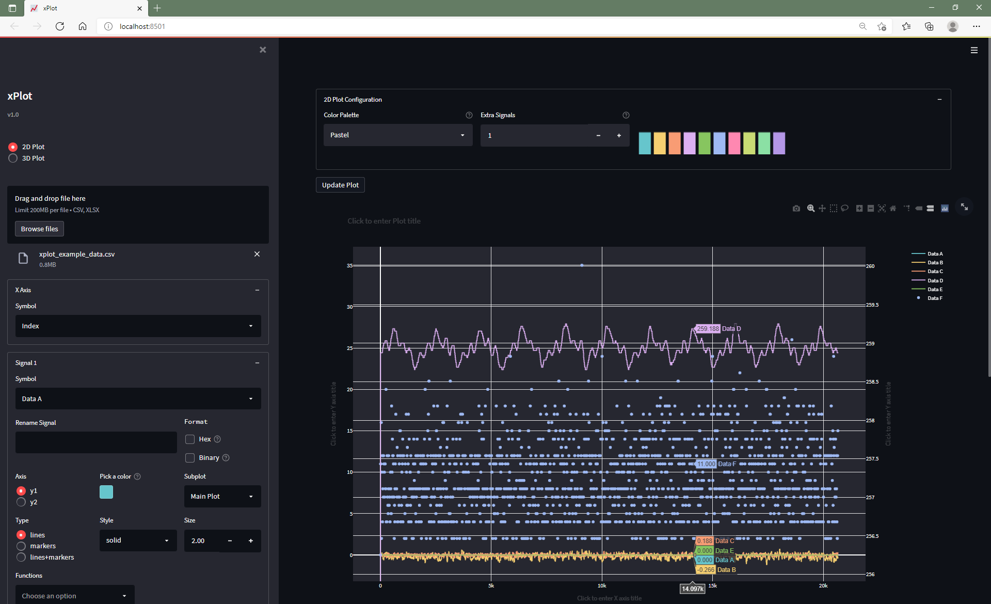Viewport: 991px width, 604px height.
Task: Show help for Color Palette
Action: [469, 115]
